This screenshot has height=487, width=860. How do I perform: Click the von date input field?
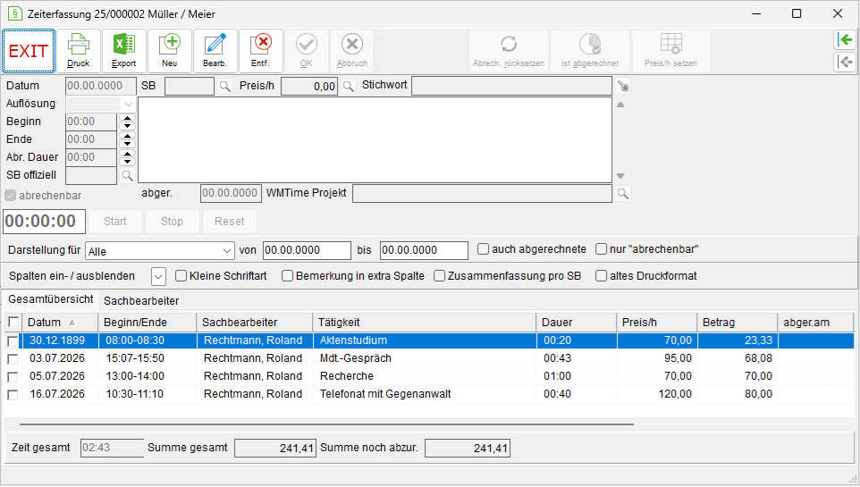(x=307, y=250)
